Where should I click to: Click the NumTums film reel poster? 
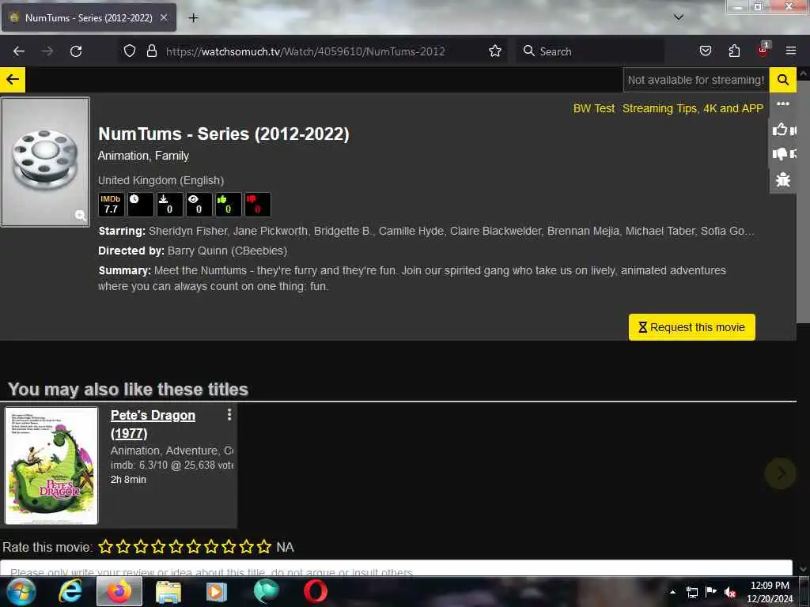pyautogui.click(x=45, y=162)
